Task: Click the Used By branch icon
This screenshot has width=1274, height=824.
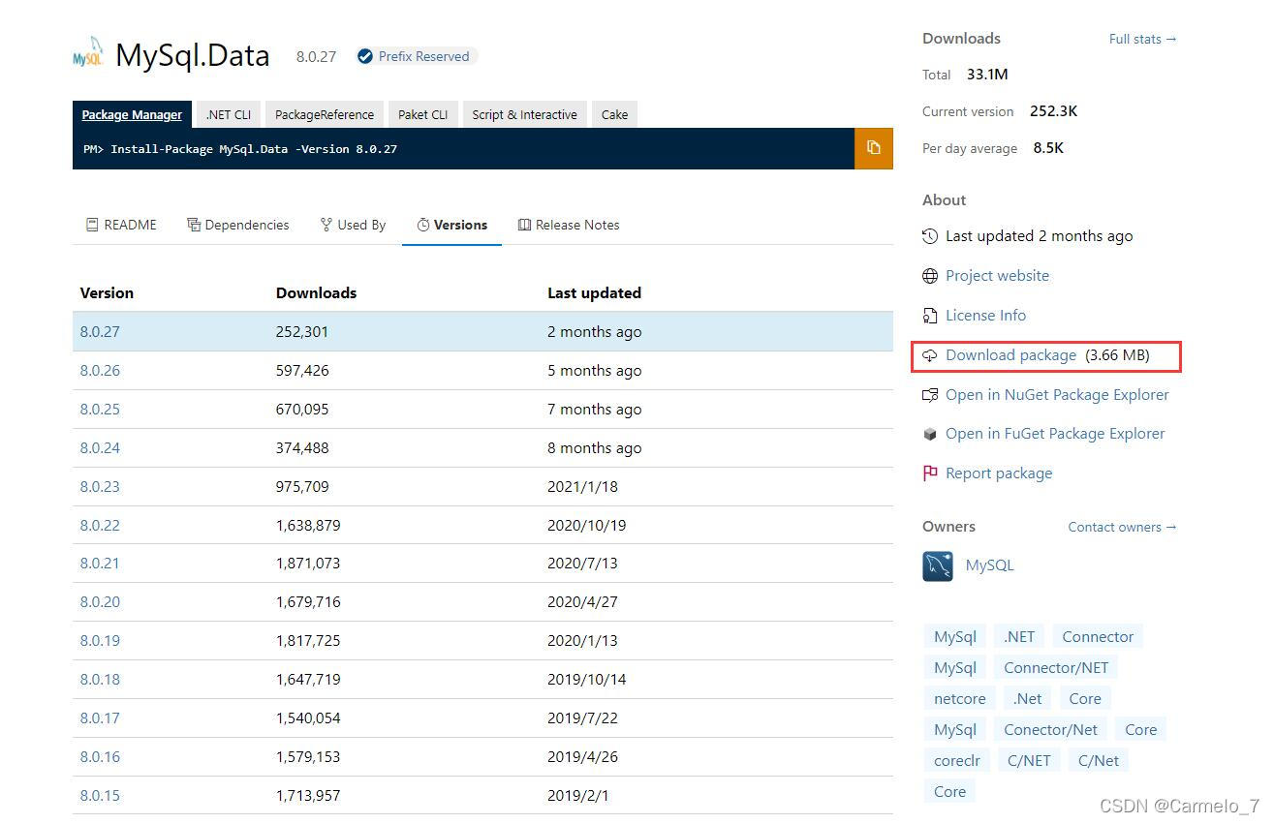Action: tap(326, 225)
